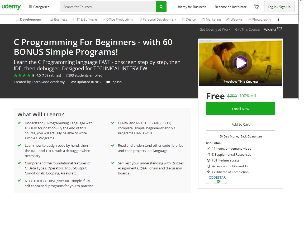Open Udemy for Business link
The image size is (304, 228).
(191, 7)
